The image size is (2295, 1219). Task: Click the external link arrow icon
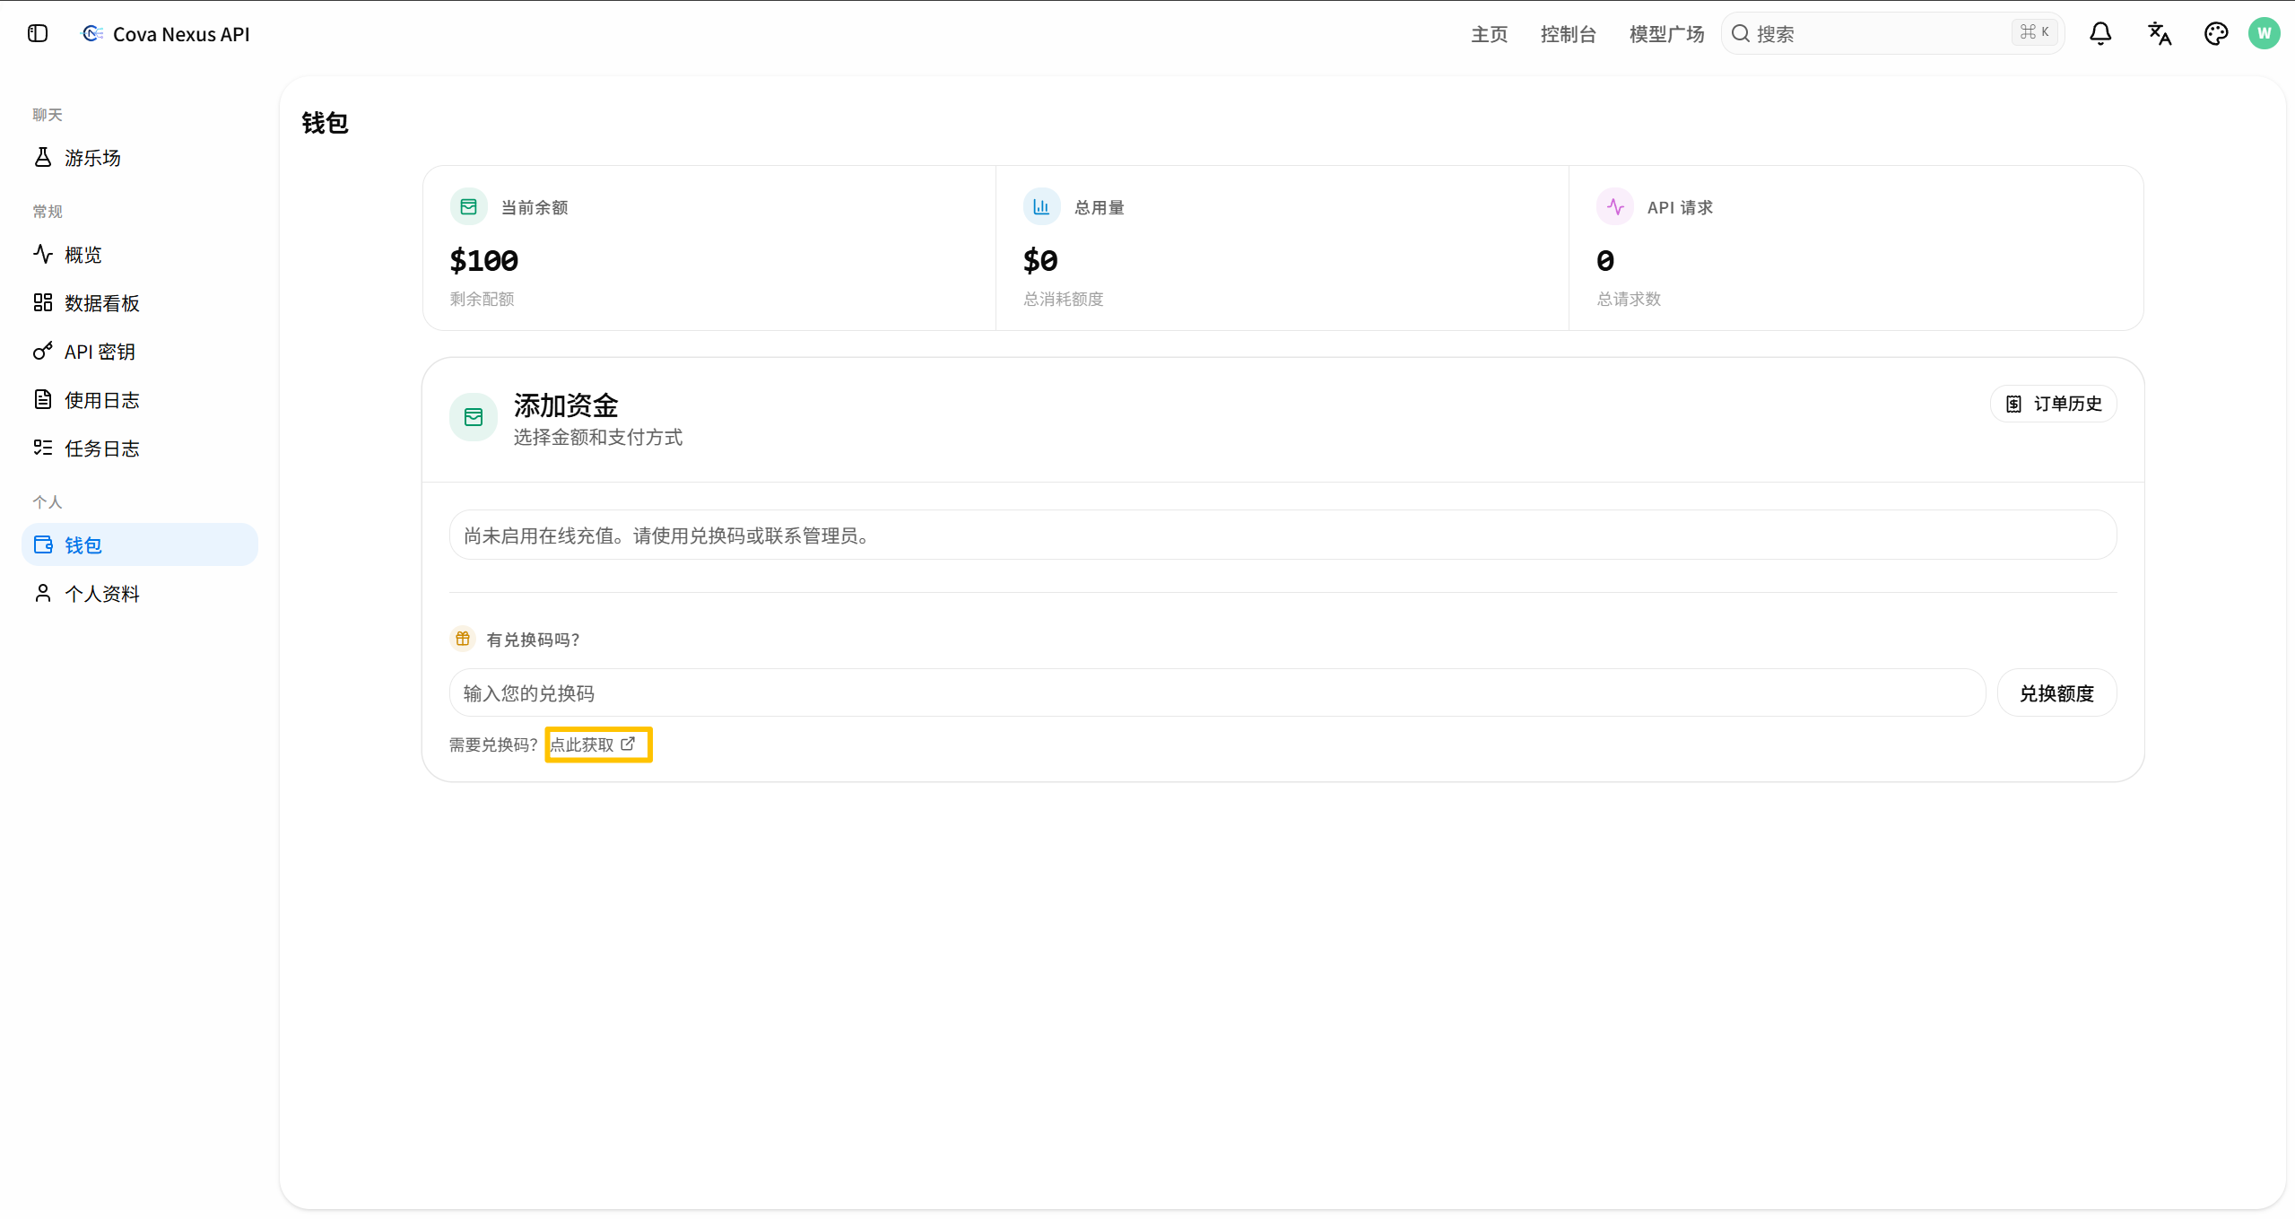click(x=628, y=744)
